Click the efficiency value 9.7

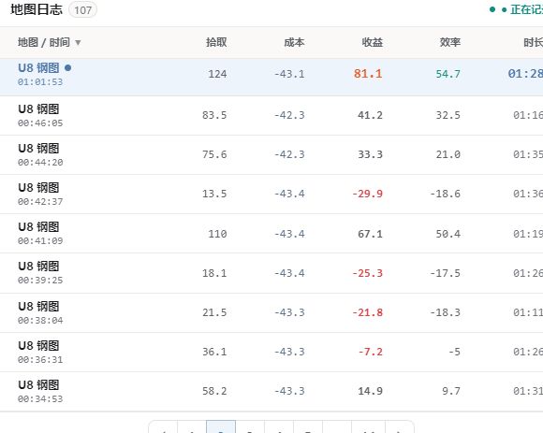tap(451, 391)
